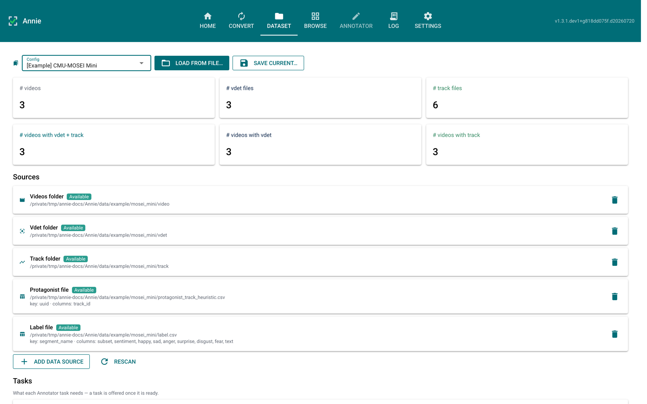Switch to the Browse tab
Screen dimensions: 647x404
pyautogui.click(x=315, y=21)
